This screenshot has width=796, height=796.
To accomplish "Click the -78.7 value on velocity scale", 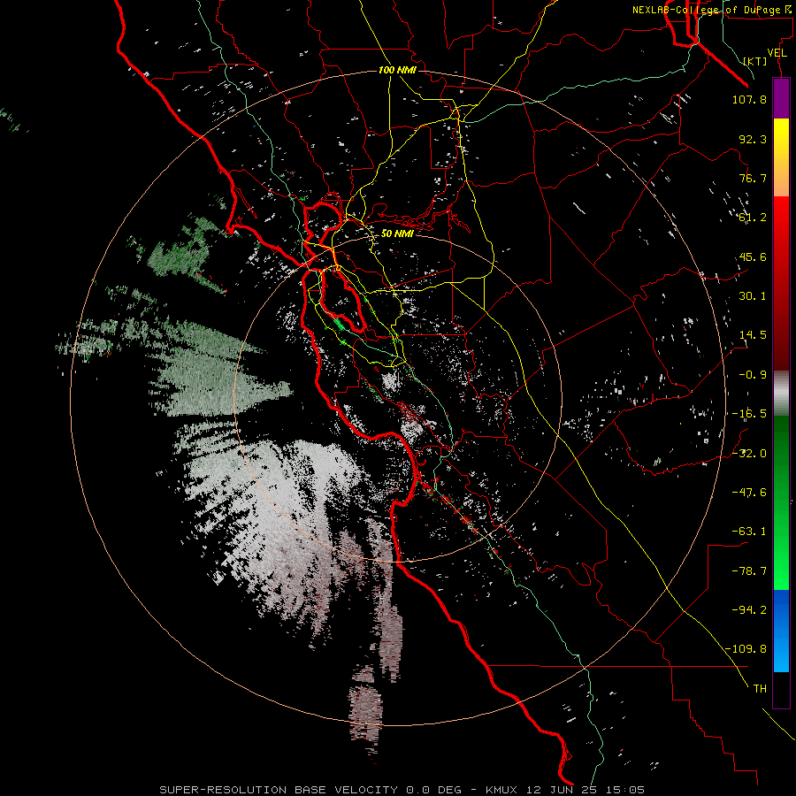I will pos(749,571).
